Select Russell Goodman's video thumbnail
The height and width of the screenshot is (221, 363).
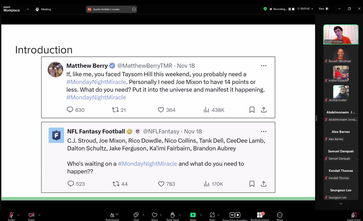[341, 54]
